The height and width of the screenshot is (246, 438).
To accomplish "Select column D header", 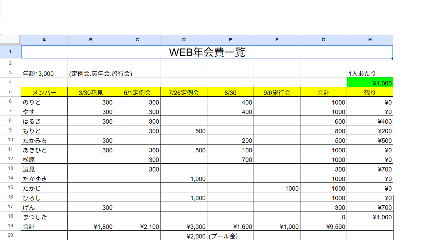I will coord(184,40).
